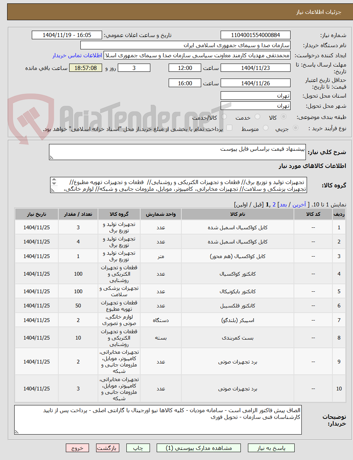Click the بازگشت button
The image size is (353, 460).
(108, 448)
